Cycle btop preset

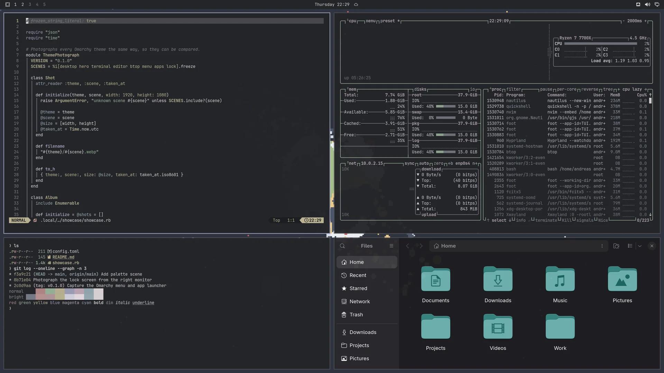(390, 21)
